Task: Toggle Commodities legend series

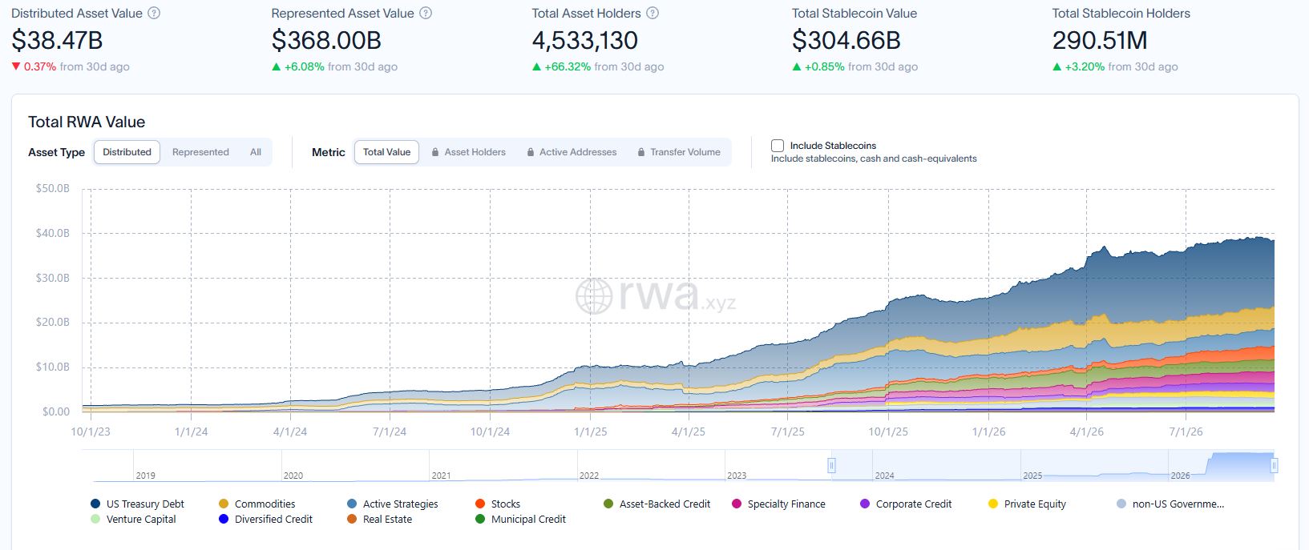Action: 257,504
